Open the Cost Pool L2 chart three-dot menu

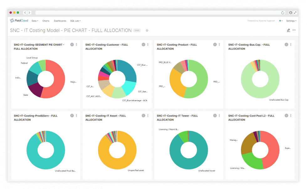coord(291,116)
